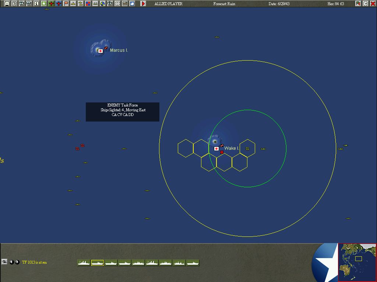Click the 'Marcus I.' map label
Screen dimensions: 377x282
pyautogui.click(x=119, y=50)
